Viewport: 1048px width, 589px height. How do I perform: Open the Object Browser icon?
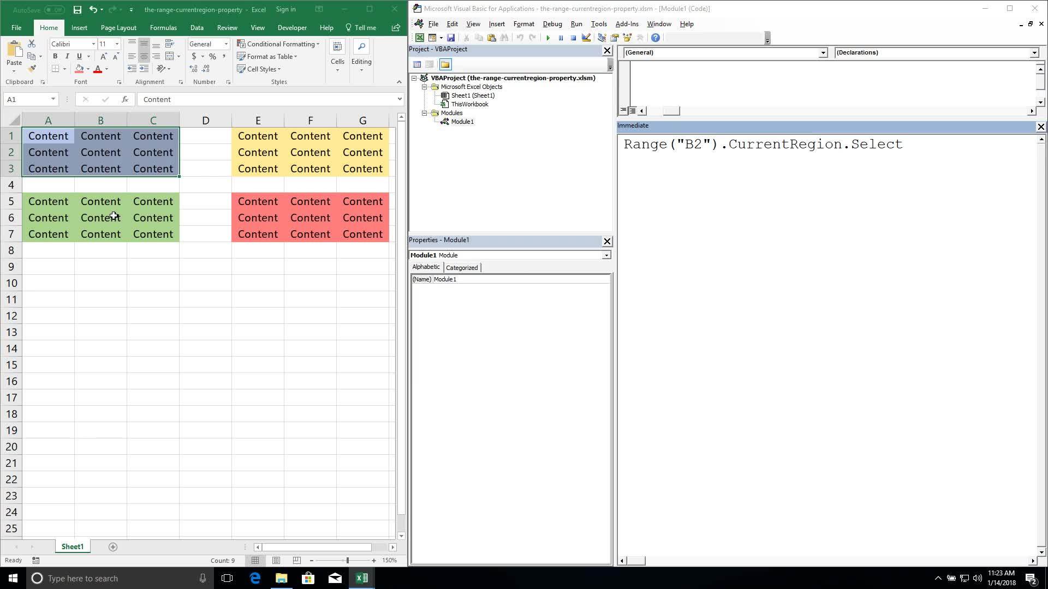pos(627,38)
